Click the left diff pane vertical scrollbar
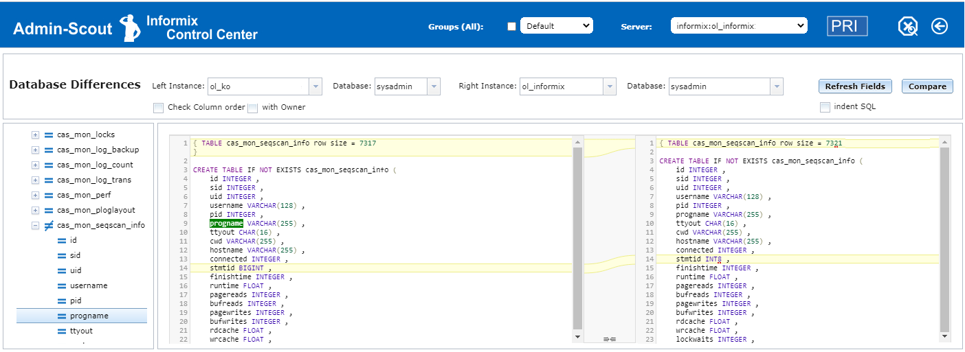The width and height of the screenshot is (965, 352). [577, 237]
